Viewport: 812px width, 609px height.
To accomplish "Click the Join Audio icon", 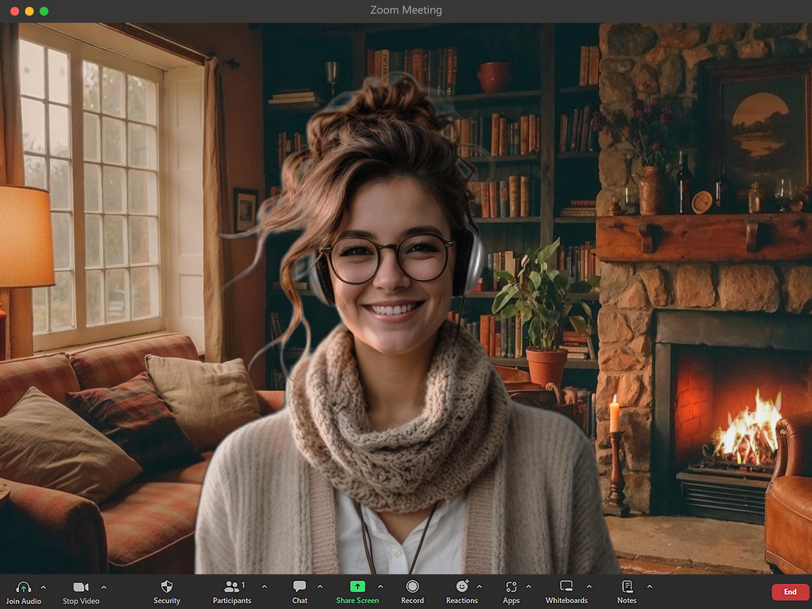I will pos(23,588).
